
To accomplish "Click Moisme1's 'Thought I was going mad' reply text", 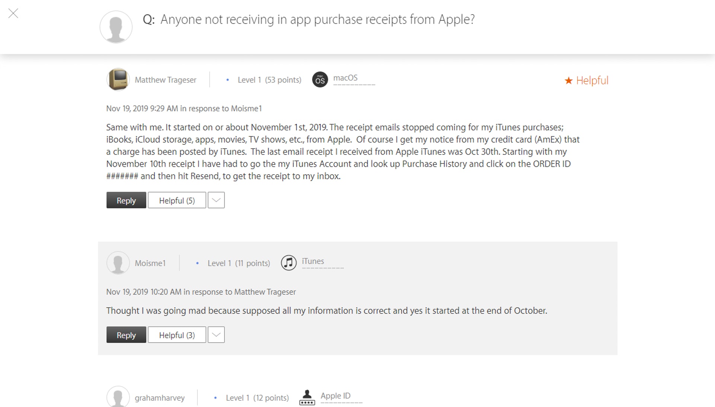I will (327, 311).
